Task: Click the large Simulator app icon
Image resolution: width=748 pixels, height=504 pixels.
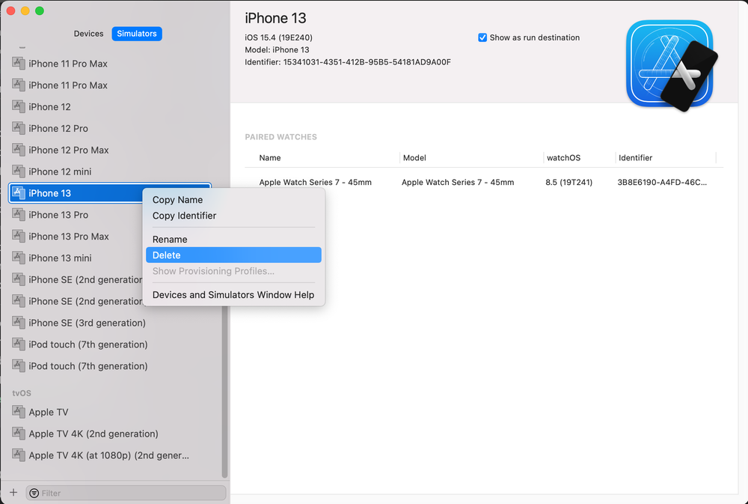Action: click(x=670, y=65)
